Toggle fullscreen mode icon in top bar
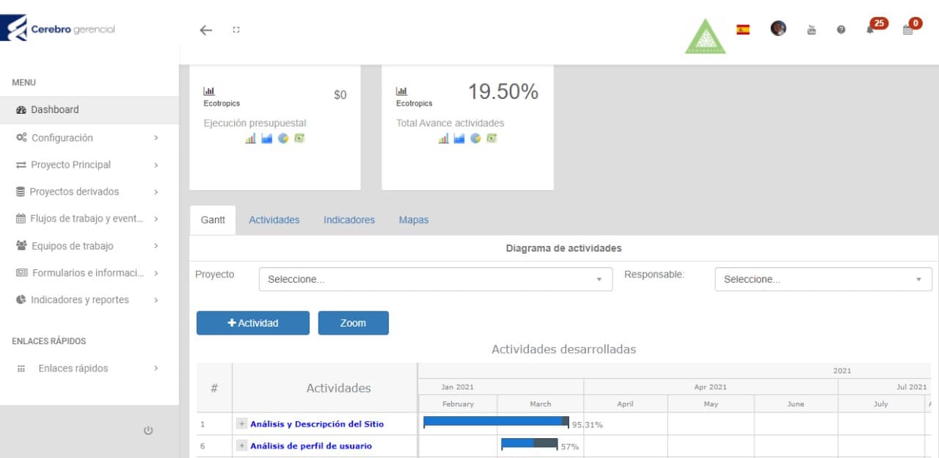The width and height of the screenshot is (939, 458). point(236,30)
